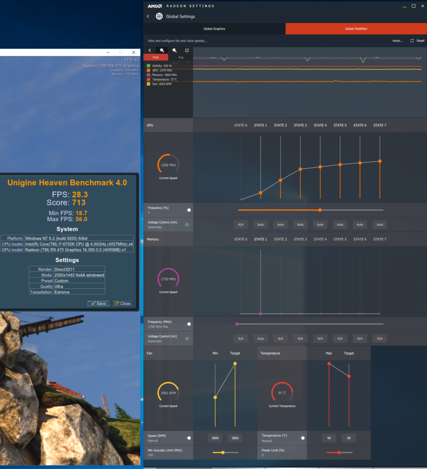This screenshot has width=427, height=469.
Task: Switch to Global Graphics tab
Action: pos(214,29)
